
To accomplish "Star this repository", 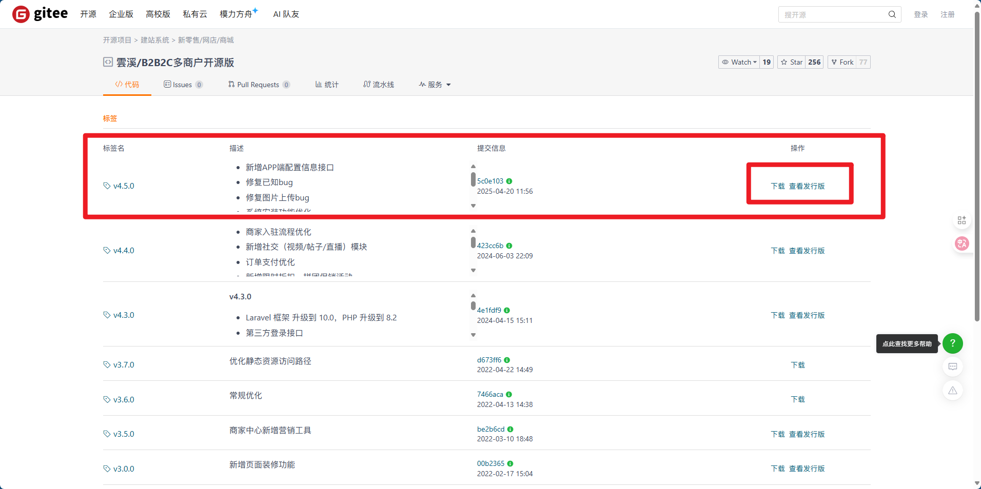I will coord(792,62).
